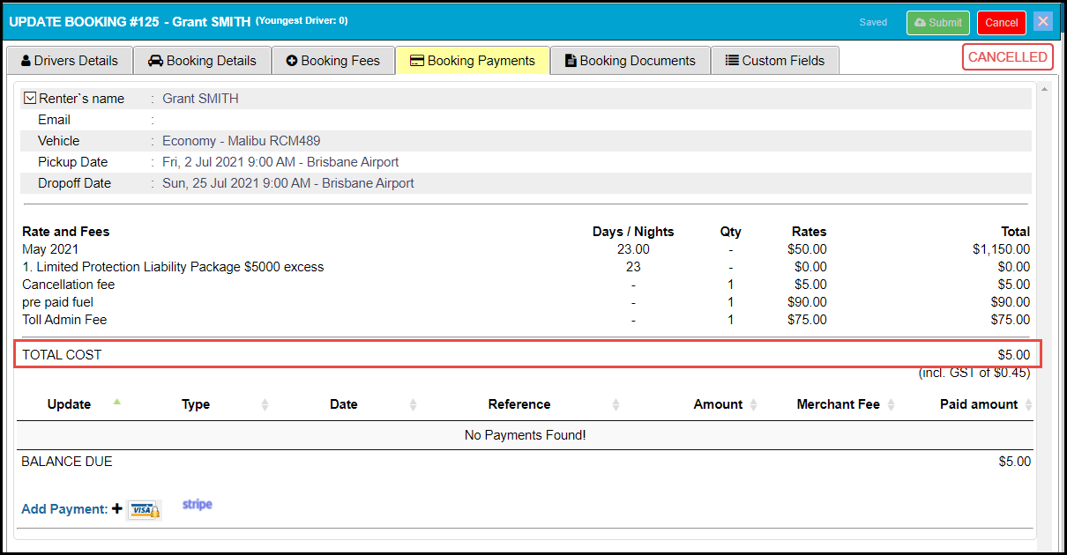Sort payments by the Date column

343,404
